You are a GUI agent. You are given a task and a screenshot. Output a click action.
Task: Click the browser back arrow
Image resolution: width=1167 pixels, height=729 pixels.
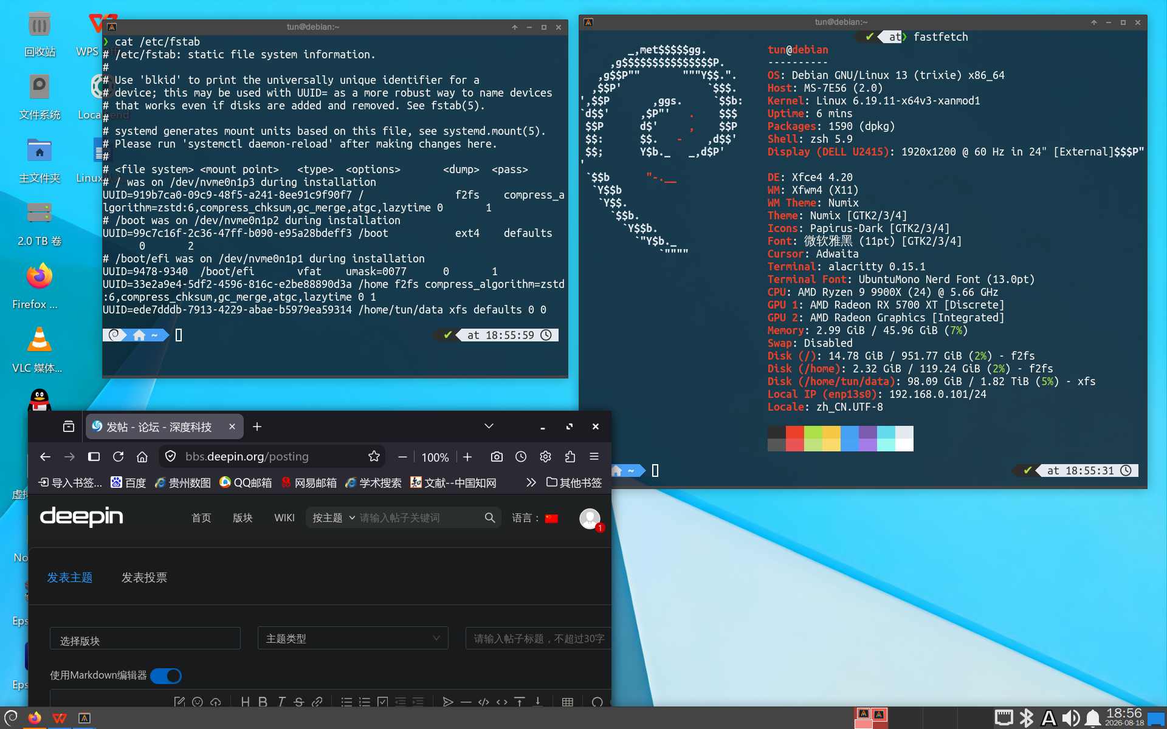pyautogui.click(x=45, y=457)
